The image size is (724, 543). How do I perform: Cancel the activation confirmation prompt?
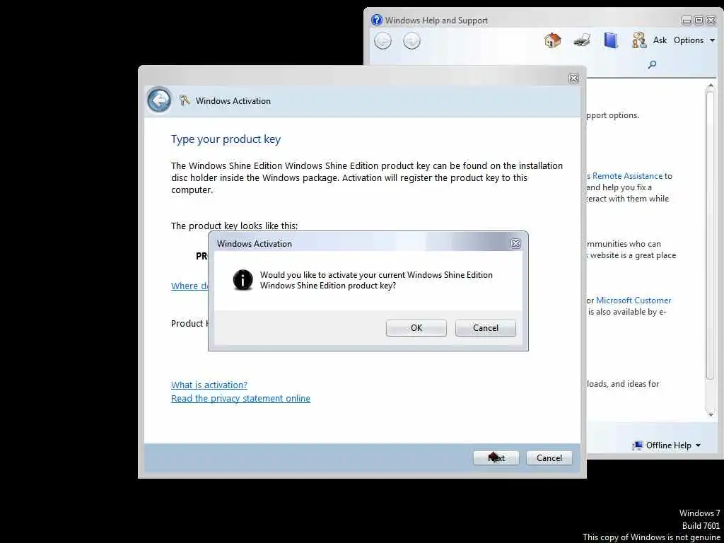[x=485, y=328]
